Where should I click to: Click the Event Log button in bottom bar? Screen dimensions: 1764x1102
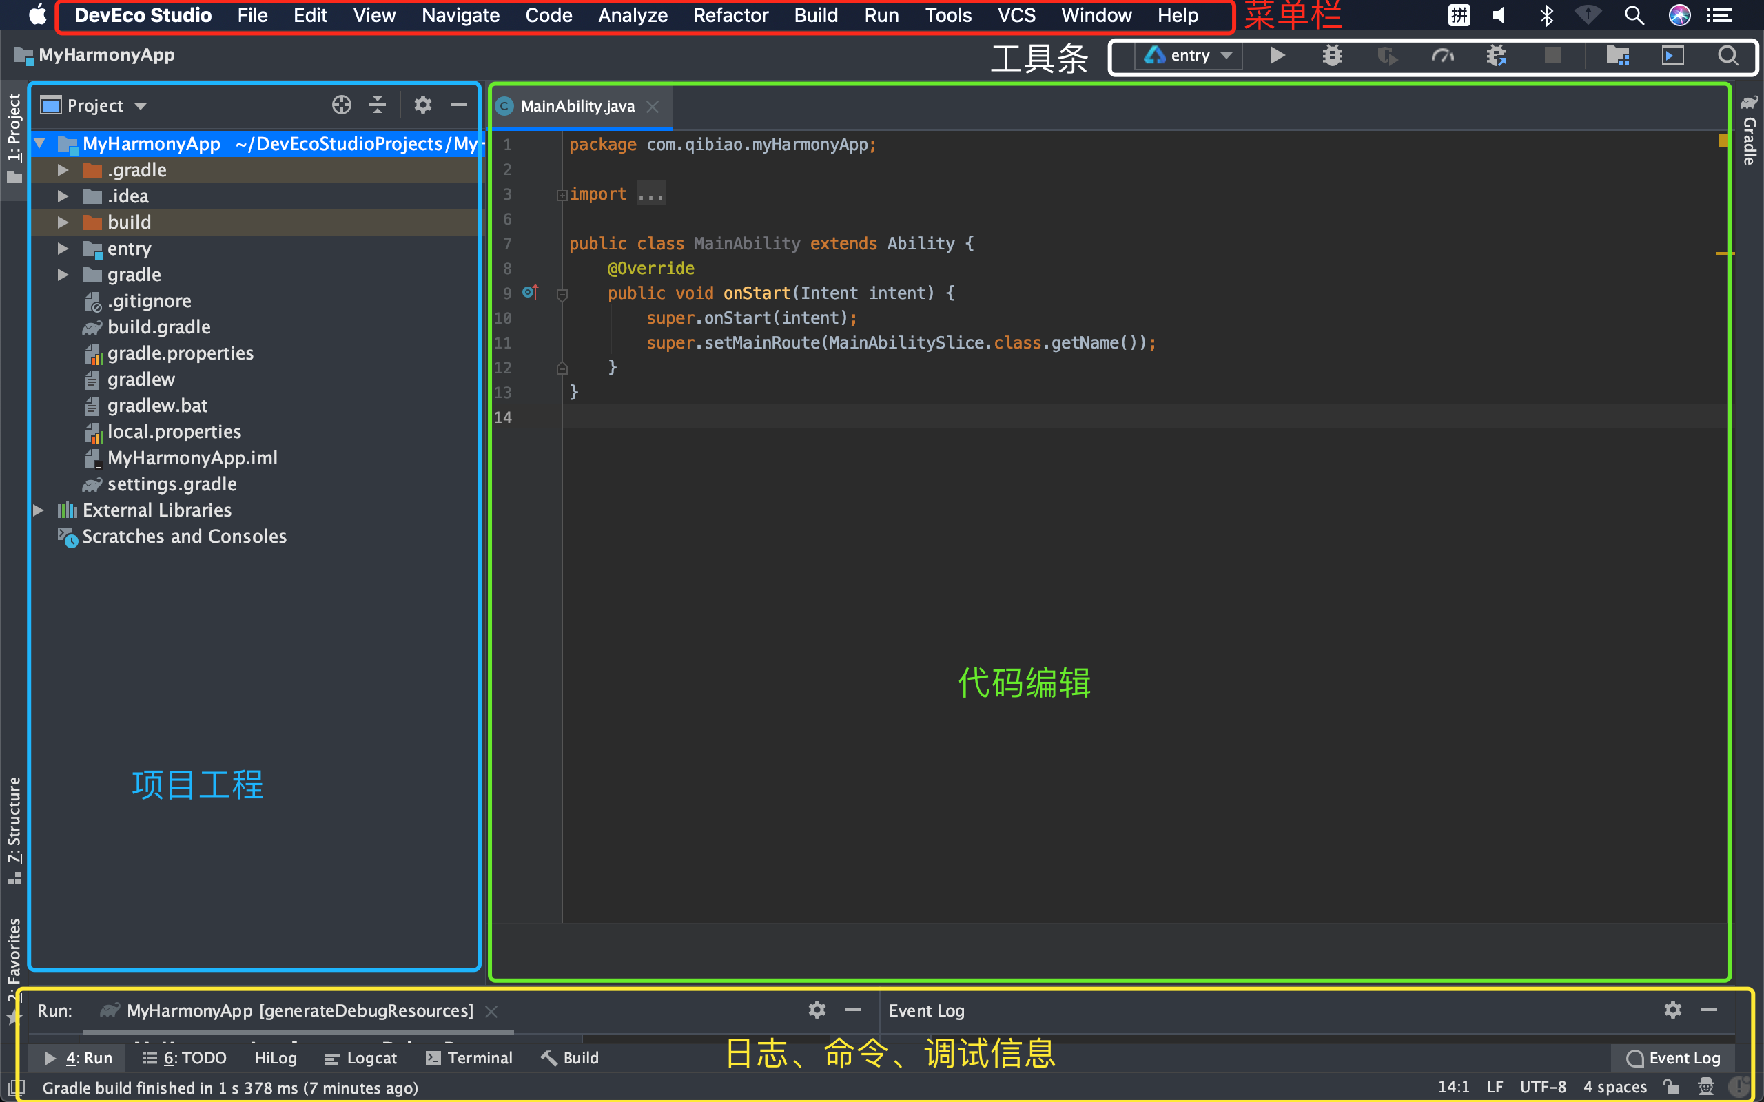pos(1673,1057)
